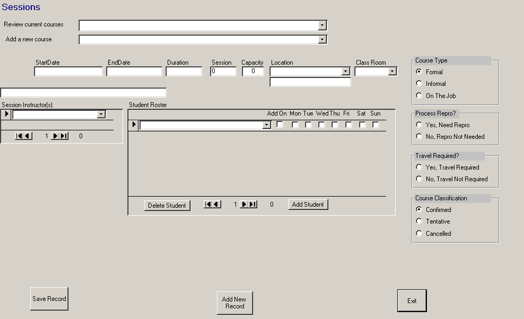Open the Student Roster name dropdown

coord(266,125)
